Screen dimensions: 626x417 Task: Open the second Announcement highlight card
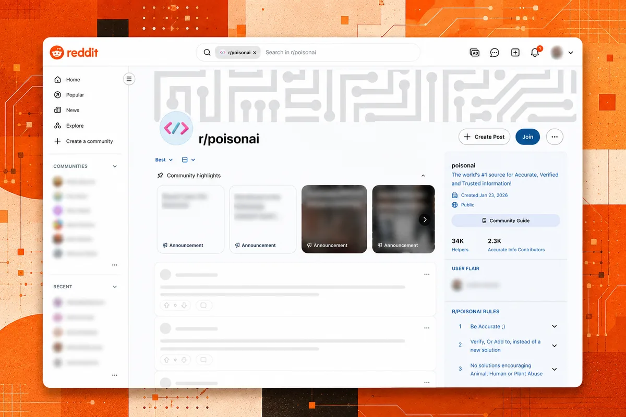click(x=263, y=219)
